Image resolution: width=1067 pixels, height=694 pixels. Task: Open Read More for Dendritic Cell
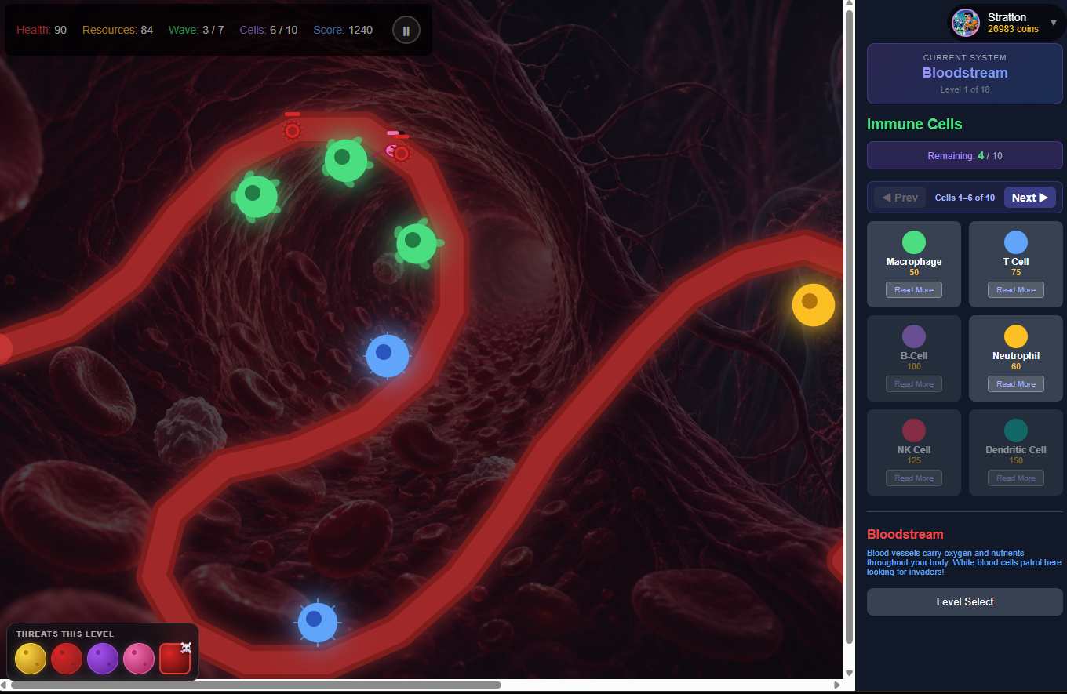point(1016,478)
